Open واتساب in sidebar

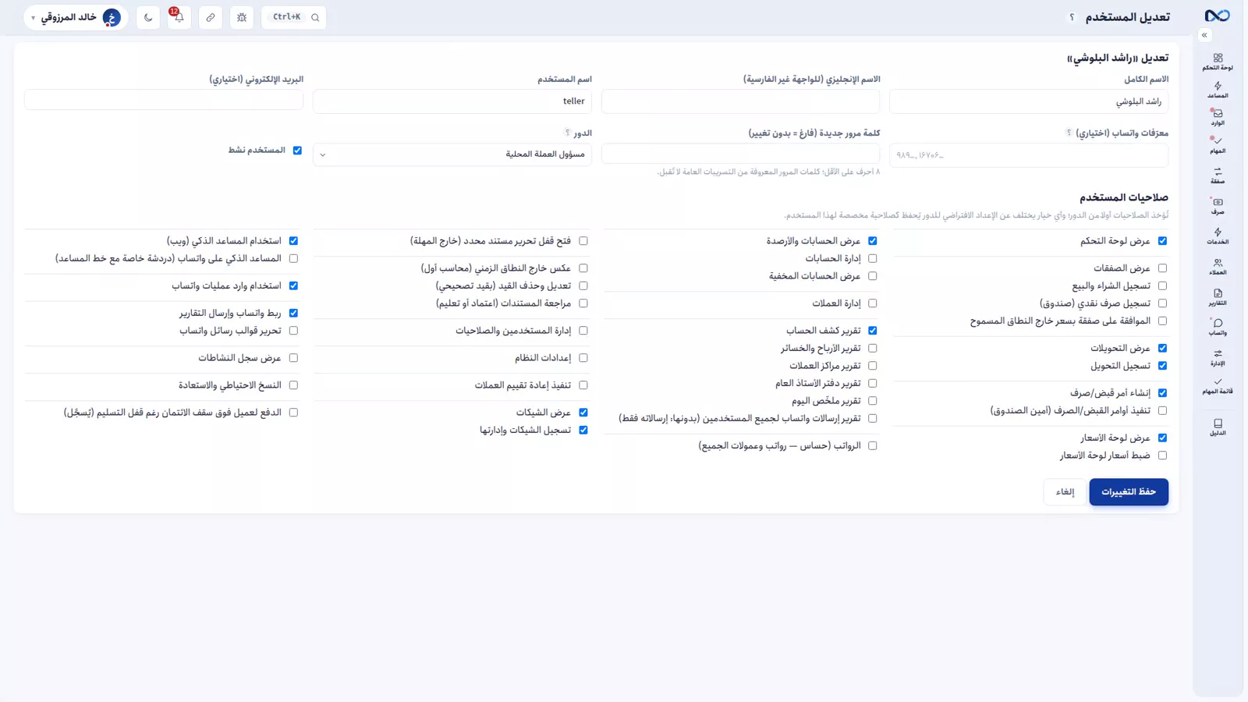pyautogui.click(x=1218, y=327)
